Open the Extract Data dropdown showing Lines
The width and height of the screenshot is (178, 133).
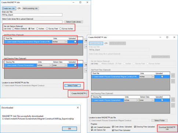tap(60, 65)
